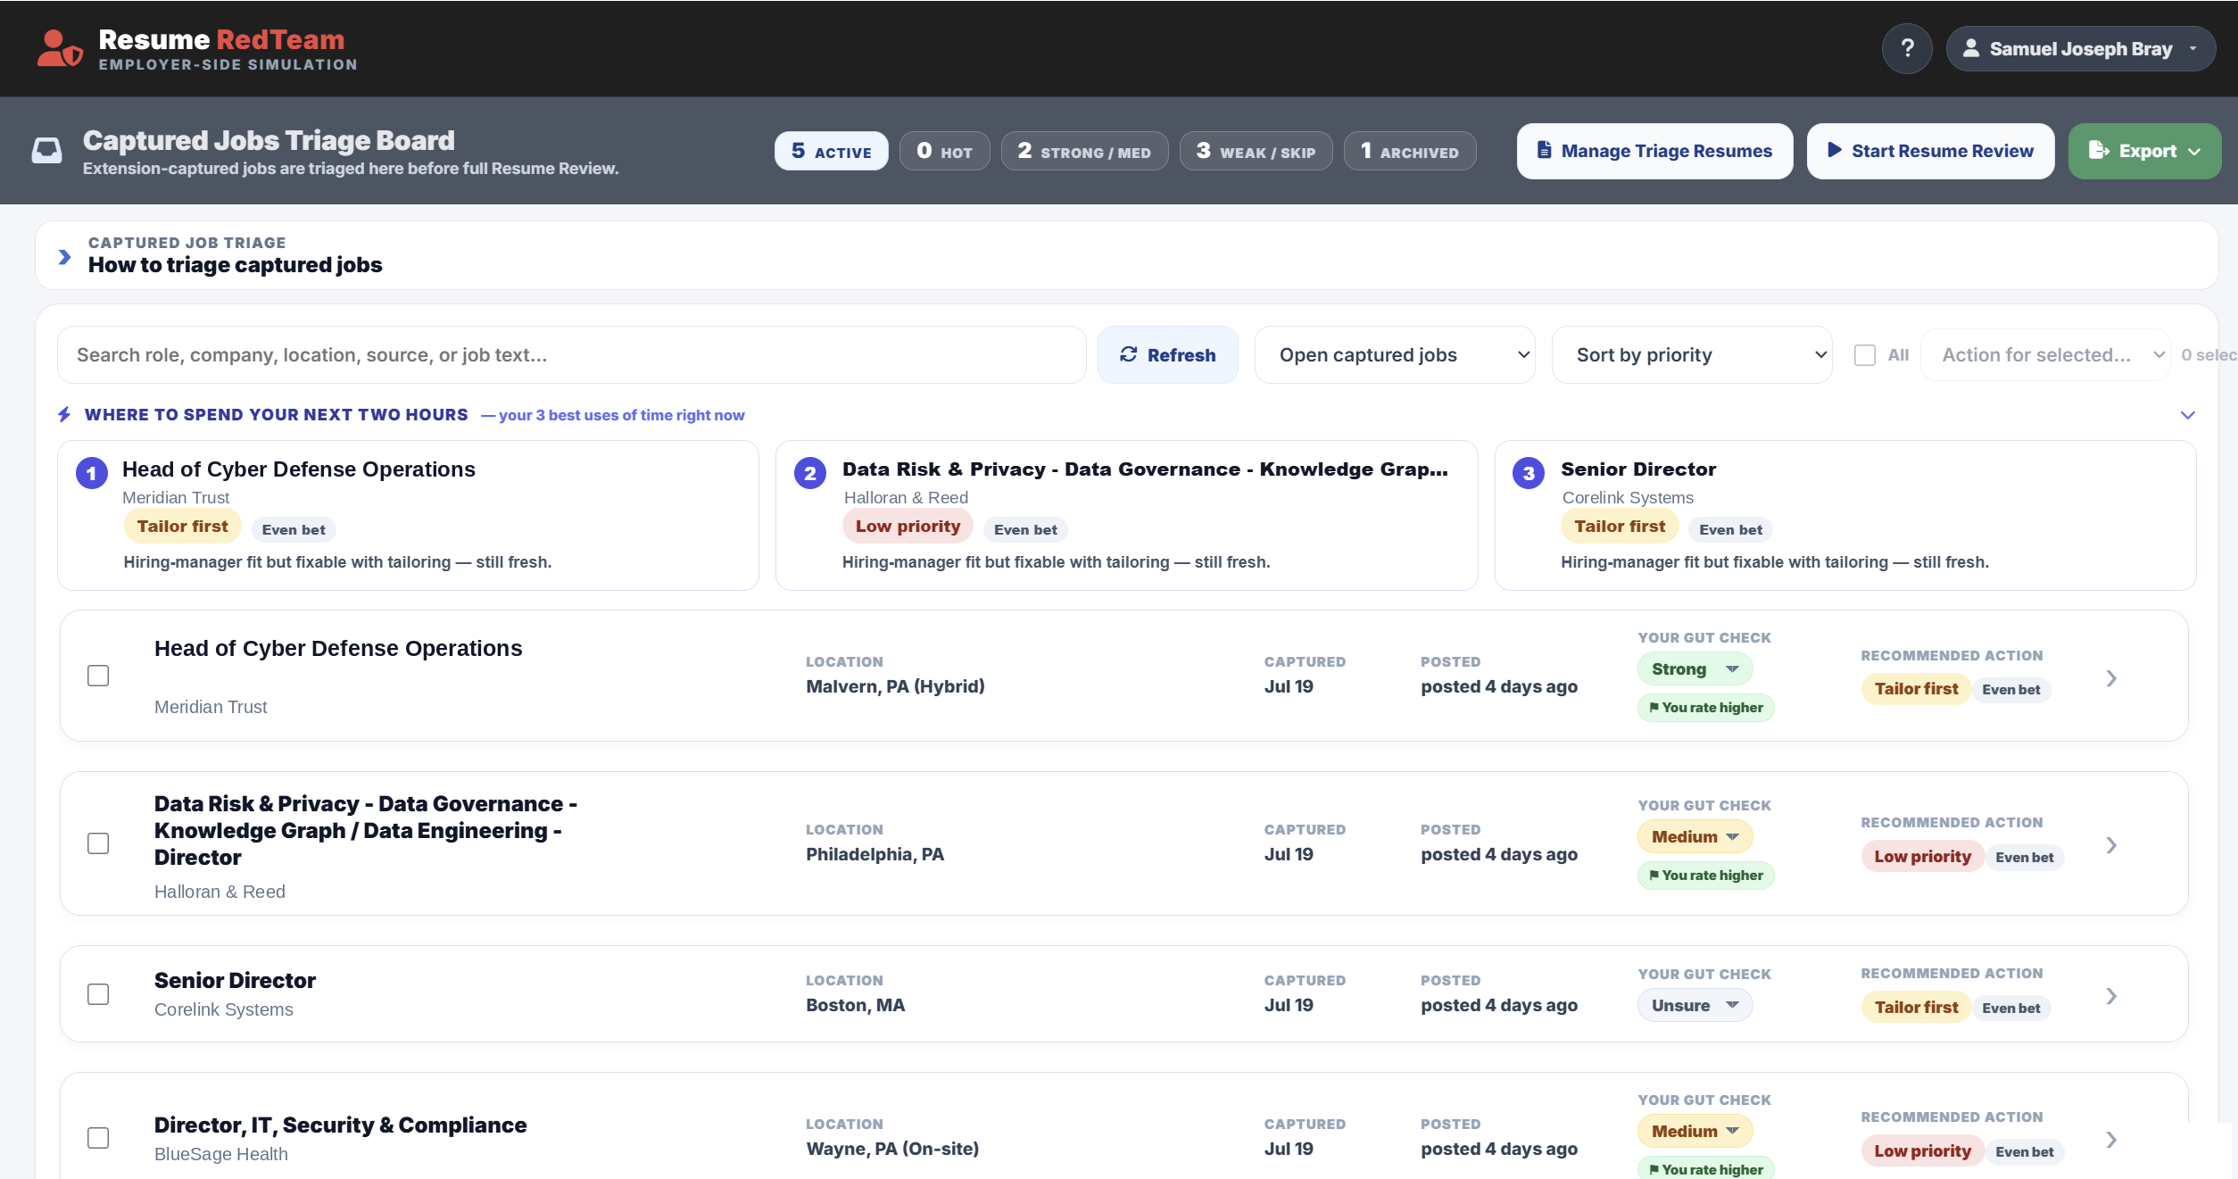Viewport: 2238px width, 1179px height.
Task: Click Low priority tag on BlueSage Health row
Action: (x=1922, y=1151)
